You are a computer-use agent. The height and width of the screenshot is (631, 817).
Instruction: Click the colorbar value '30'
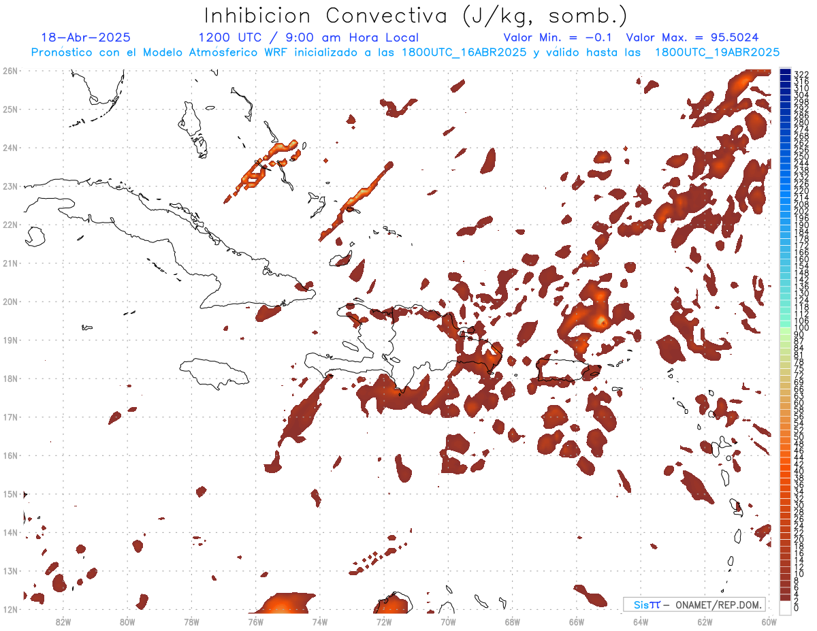click(799, 506)
